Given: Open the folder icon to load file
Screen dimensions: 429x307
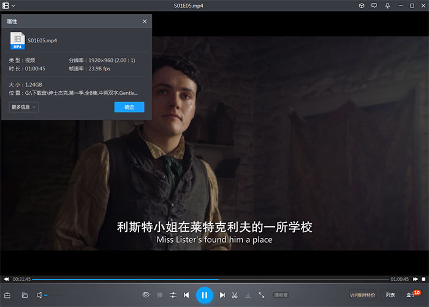Looking at the screenshot, I should [x=25, y=295].
